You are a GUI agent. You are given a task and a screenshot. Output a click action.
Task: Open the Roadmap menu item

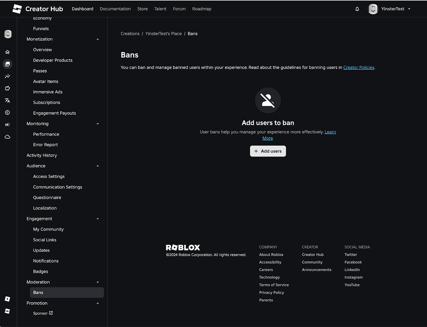point(201,9)
